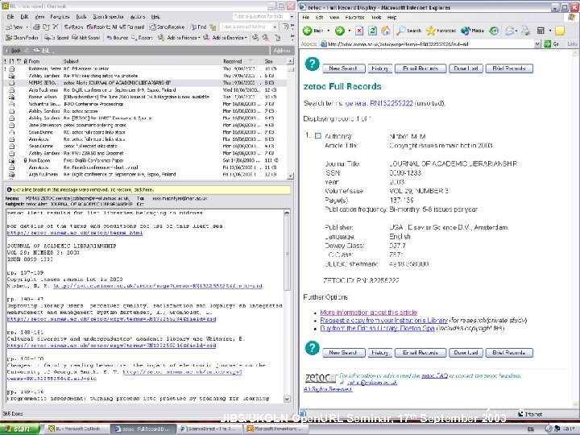Open Request a copy from your Institution's Library link
Image resolution: width=580 pixels, height=435 pixels.
pyautogui.click(x=384, y=321)
